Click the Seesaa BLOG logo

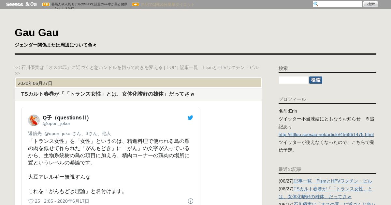22,4
